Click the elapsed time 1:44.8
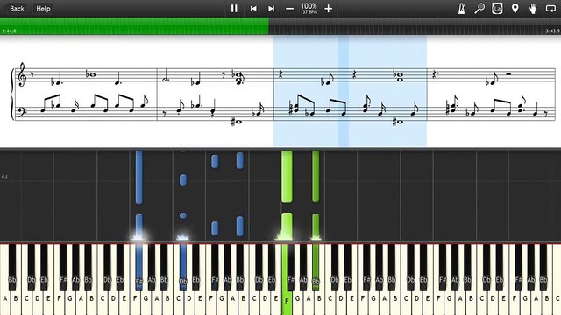The image size is (561, 315). coord(9,31)
